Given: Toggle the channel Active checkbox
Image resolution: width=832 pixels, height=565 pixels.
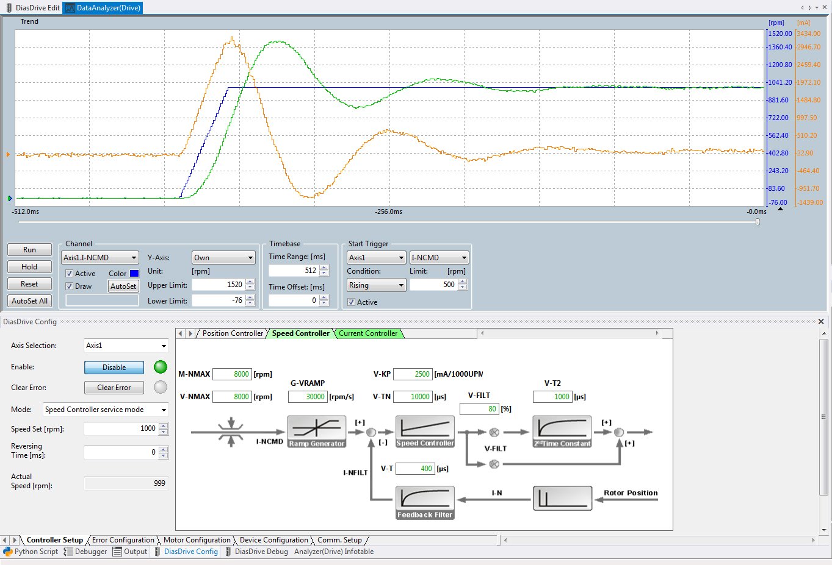Looking at the screenshot, I should 69,274.
